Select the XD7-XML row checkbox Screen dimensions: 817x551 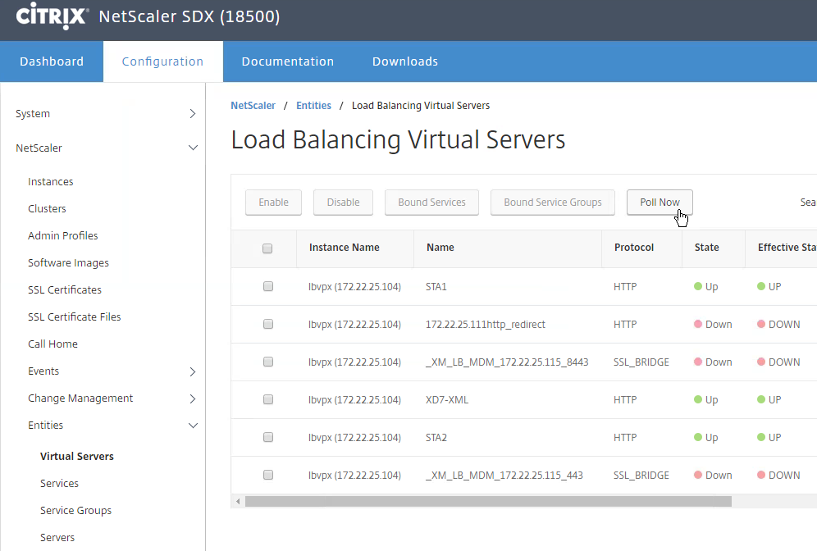[x=267, y=400]
